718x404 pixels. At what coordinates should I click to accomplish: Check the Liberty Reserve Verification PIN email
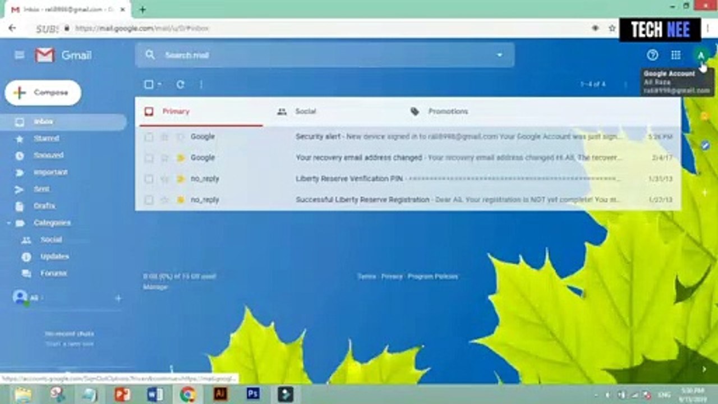pos(149,179)
